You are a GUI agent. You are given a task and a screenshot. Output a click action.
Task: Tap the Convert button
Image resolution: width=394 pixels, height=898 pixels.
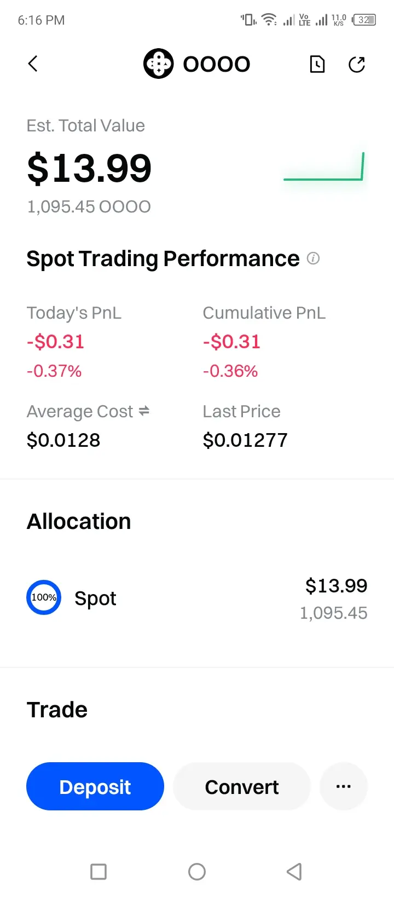[x=242, y=786]
